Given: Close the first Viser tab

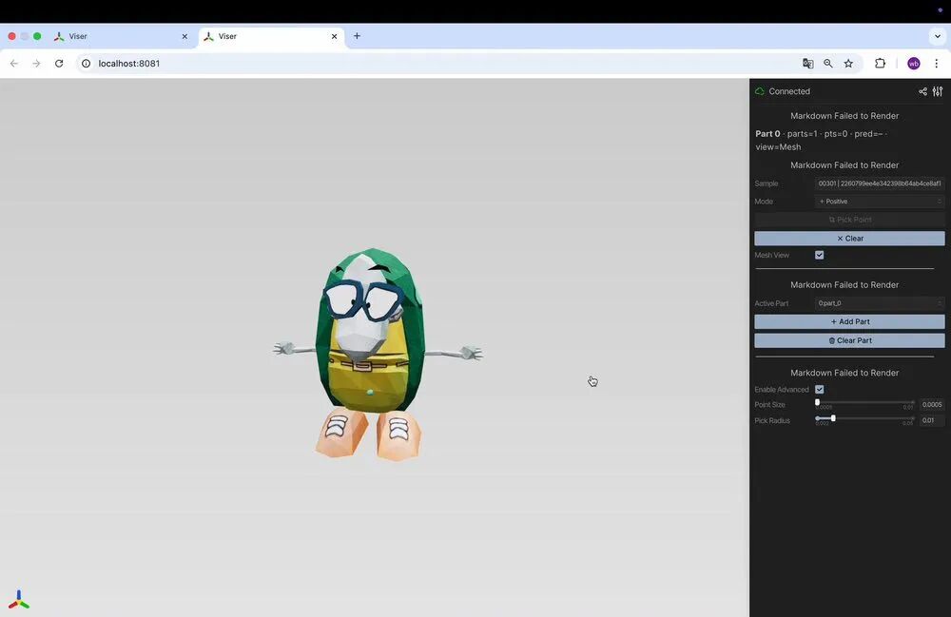Looking at the screenshot, I should pos(184,36).
